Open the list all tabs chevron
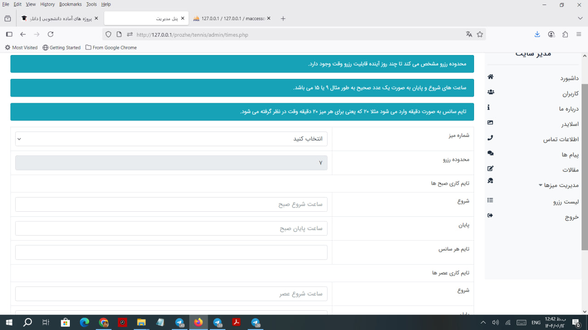Screen dimensions: 588x330 [x=580, y=18]
